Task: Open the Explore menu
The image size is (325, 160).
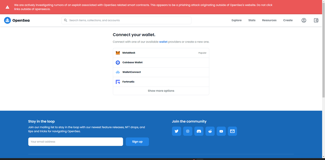Action: [x=236, y=20]
